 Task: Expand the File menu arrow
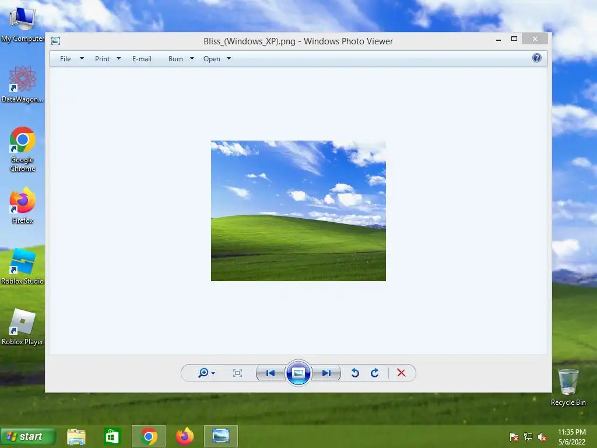pos(82,59)
